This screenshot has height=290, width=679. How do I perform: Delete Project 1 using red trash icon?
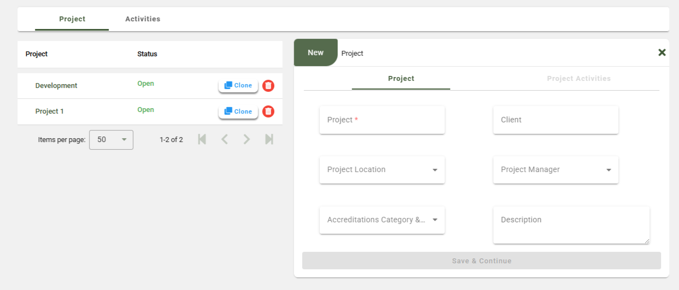268,111
